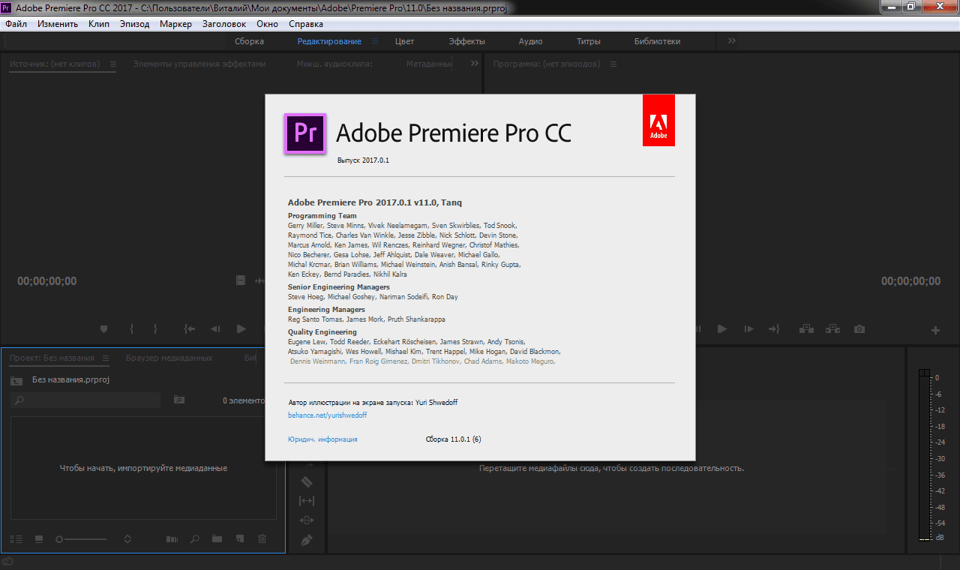The height and width of the screenshot is (570, 960).
Task: Export frame with the camera icon
Action: [x=859, y=328]
